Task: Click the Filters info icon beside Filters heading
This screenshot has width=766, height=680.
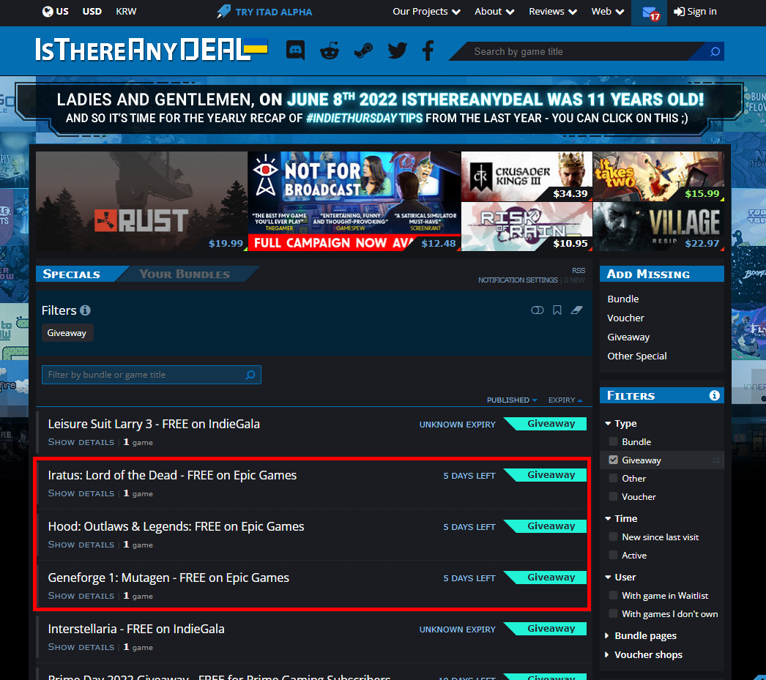Action: coord(85,310)
